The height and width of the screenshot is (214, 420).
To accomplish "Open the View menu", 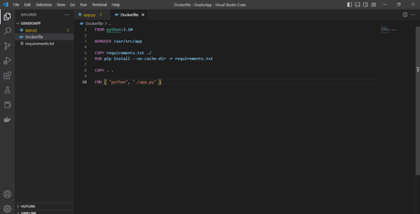I will 61,5.
